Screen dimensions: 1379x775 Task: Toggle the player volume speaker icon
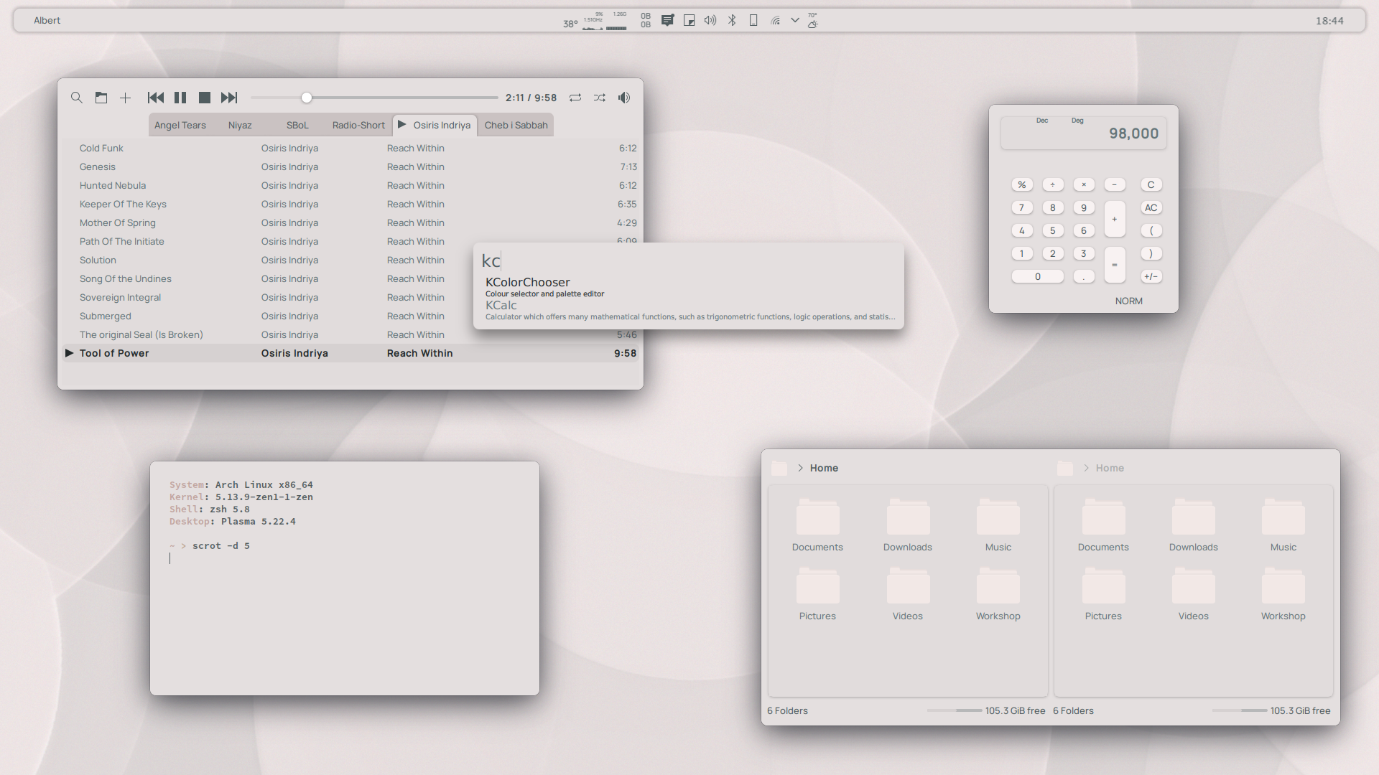[624, 98]
